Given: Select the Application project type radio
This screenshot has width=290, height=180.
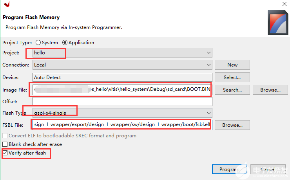Looking at the screenshot, I should (65, 43).
